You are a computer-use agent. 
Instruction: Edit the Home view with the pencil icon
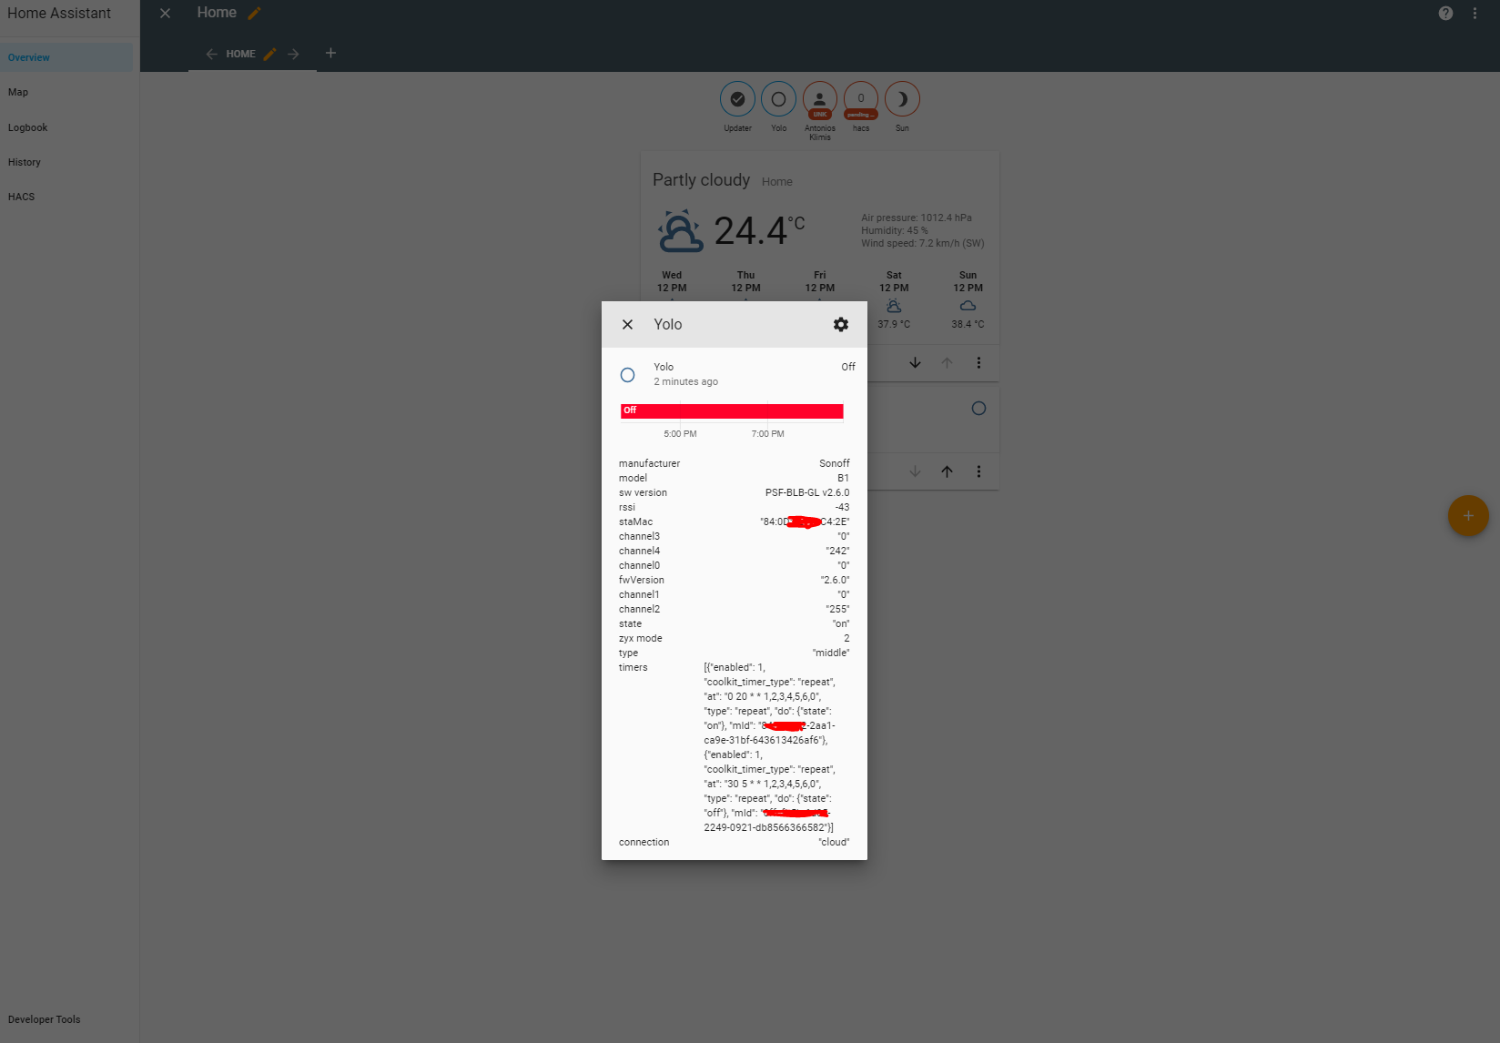click(269, 54)
